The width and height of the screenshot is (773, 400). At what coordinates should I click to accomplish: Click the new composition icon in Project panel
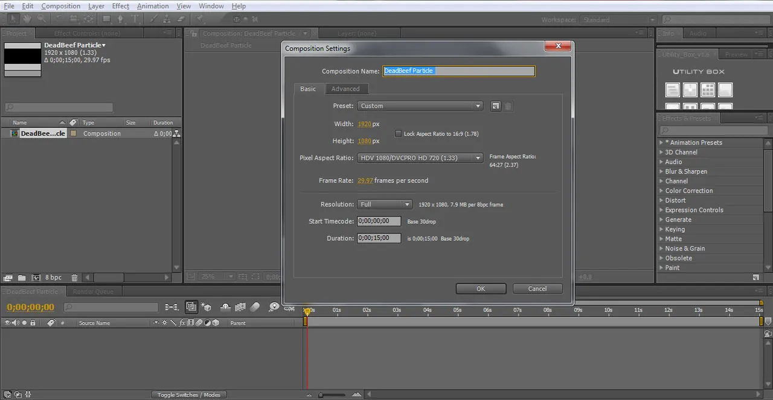(x=36, y=278)
